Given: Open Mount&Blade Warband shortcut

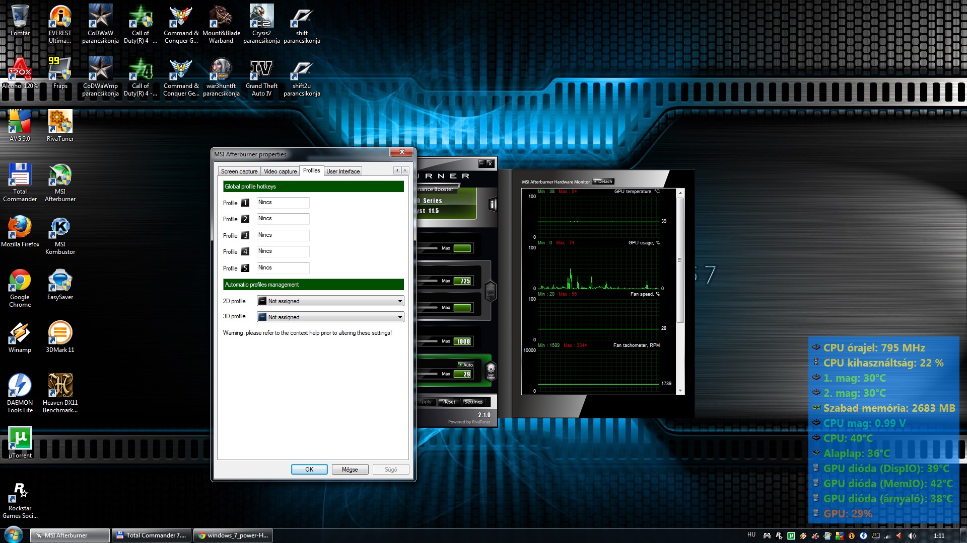Looking at the screenshot, I should click(x=221, y=24).
